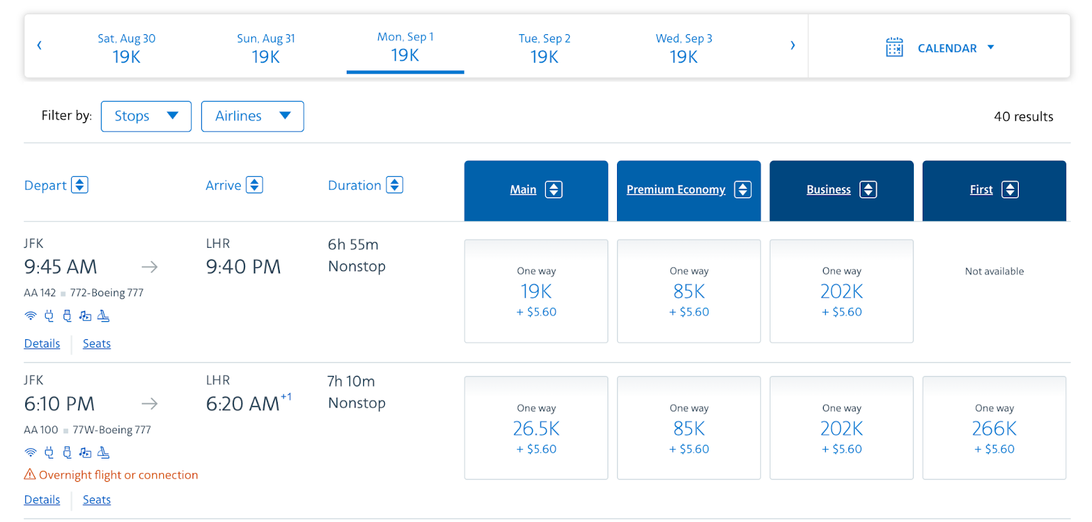Screen dimensions: 1092x522
Task: Choose Premium Economy 85K on AA 100
Action: coord(689,428)
